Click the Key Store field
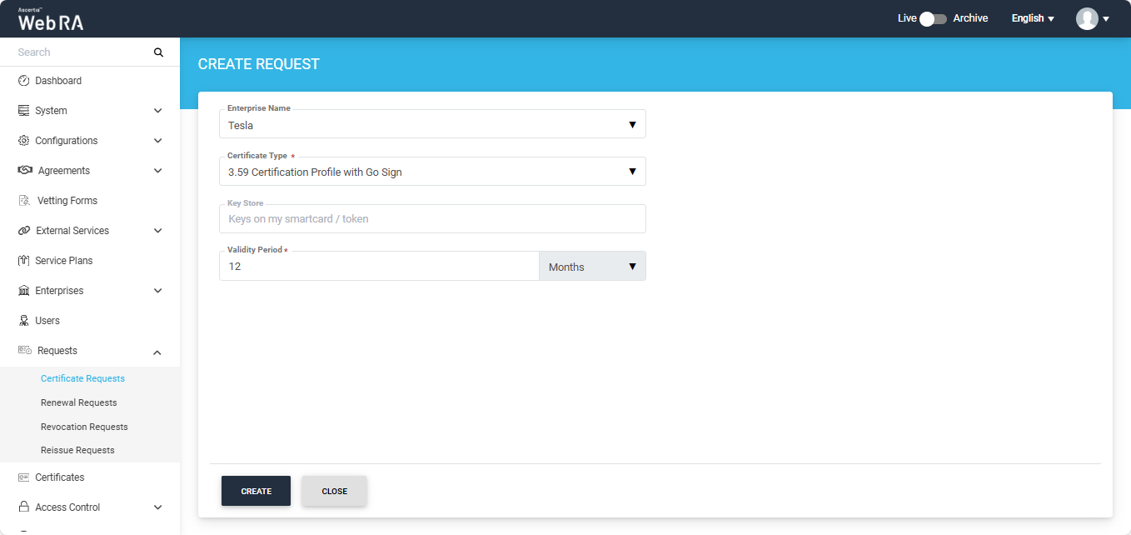1131x535 pixels. point(432,218)
